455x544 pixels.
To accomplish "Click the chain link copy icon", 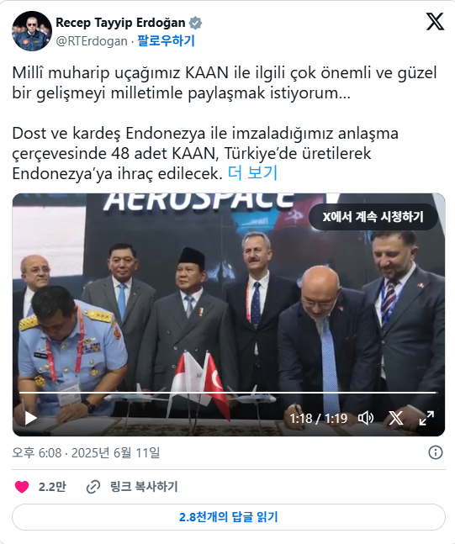I will tap(93, 487).
